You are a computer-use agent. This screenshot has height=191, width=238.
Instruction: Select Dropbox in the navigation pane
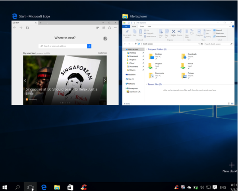pos(132,60)
